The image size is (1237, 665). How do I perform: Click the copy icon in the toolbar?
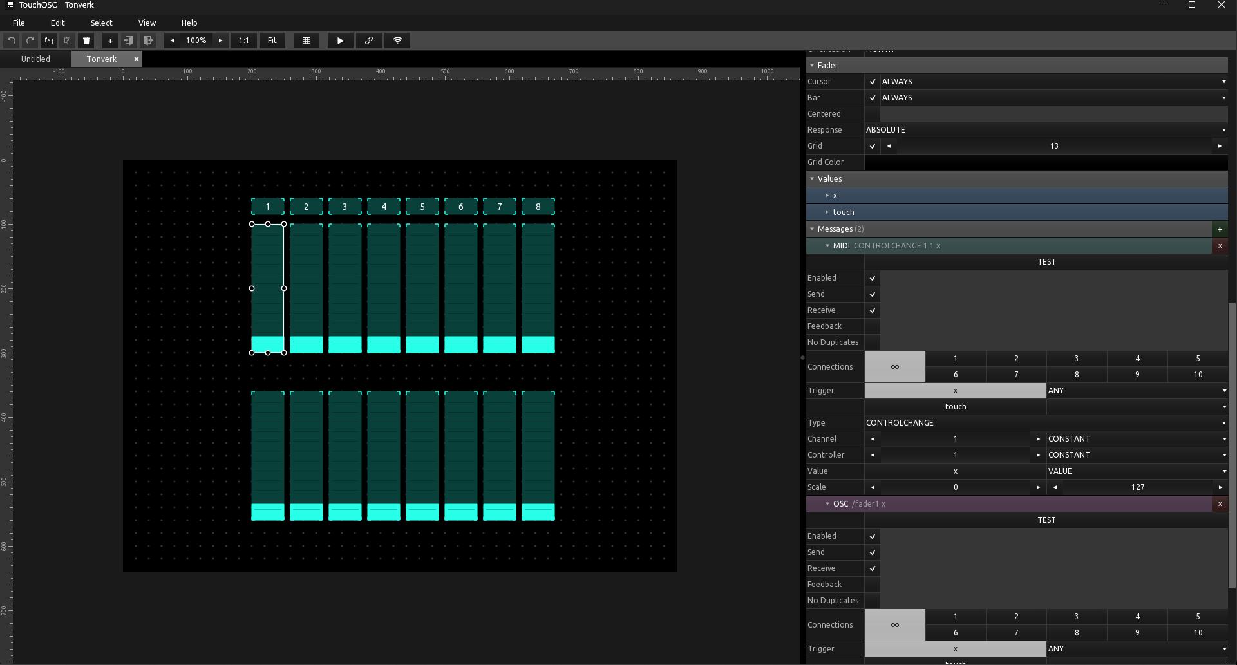[49, 41]
